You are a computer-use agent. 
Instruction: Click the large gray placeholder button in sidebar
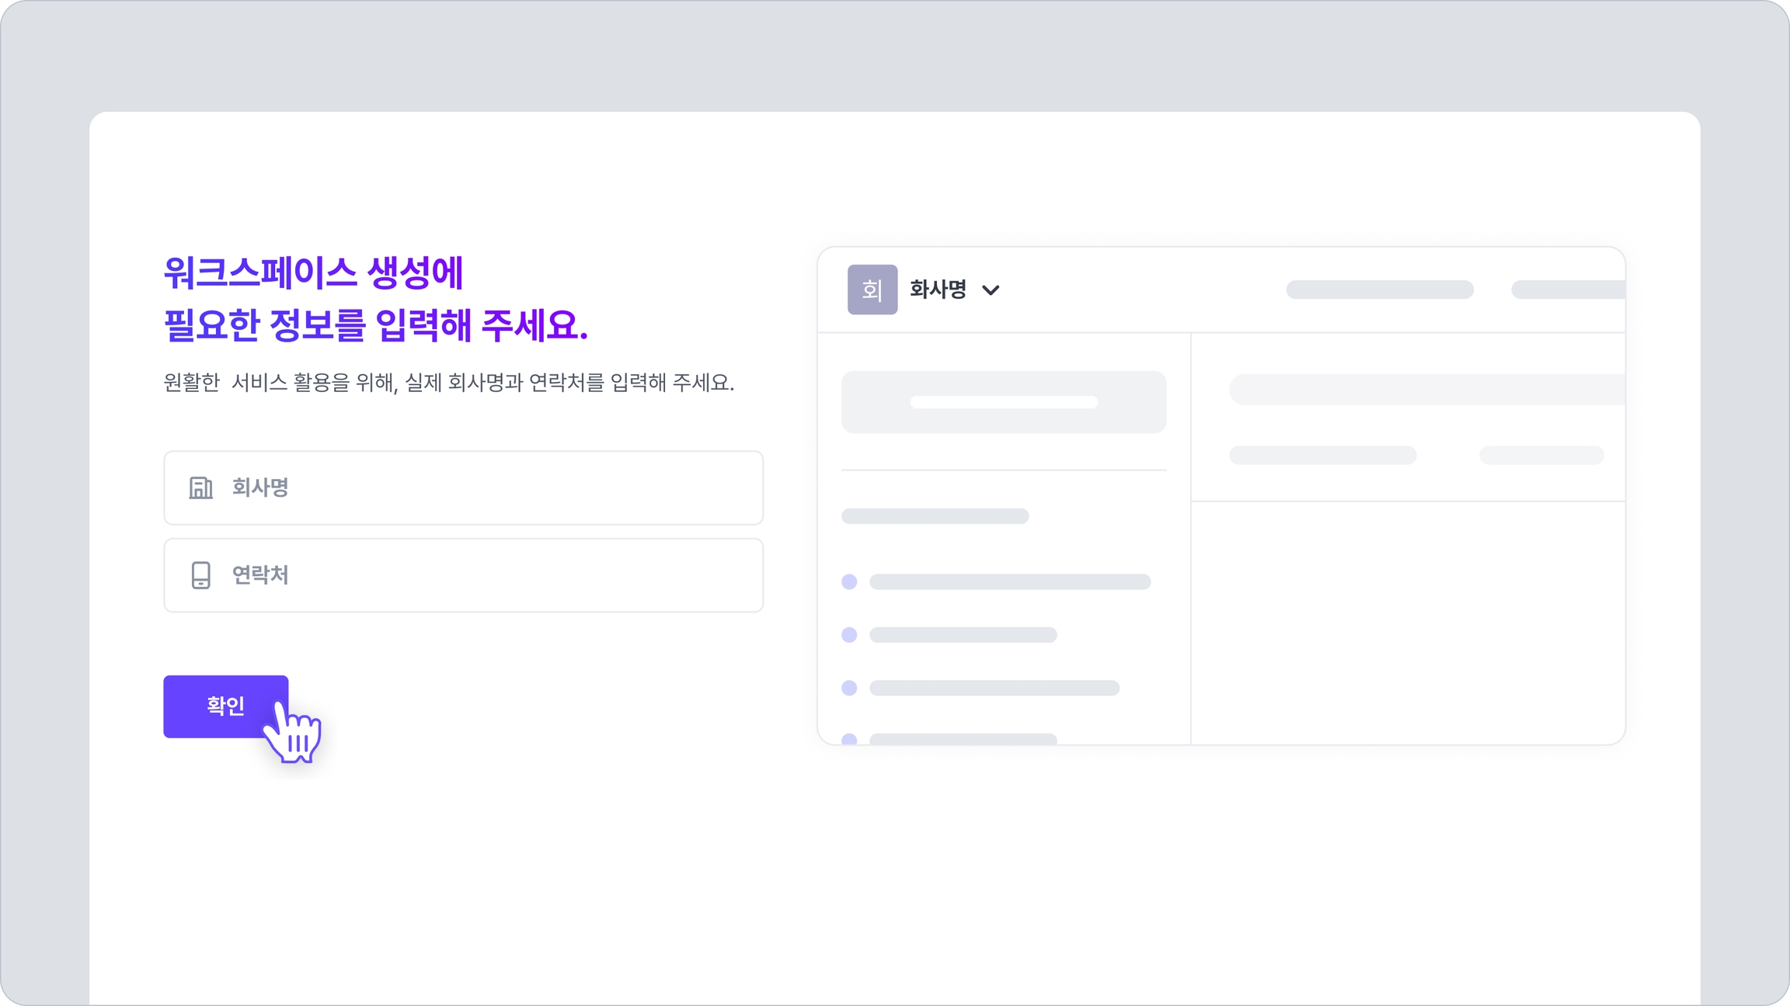pyautogui.click(x=1003, y=402)
